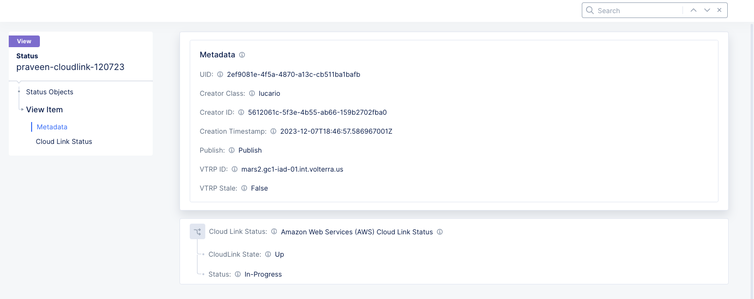Select Metadata in the left sidebar
The height and width of the screenshot is (299, 754).
coord(52,127)
